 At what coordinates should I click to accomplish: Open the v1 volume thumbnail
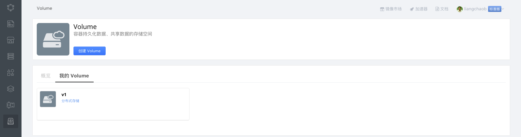(x=48, y=99)
